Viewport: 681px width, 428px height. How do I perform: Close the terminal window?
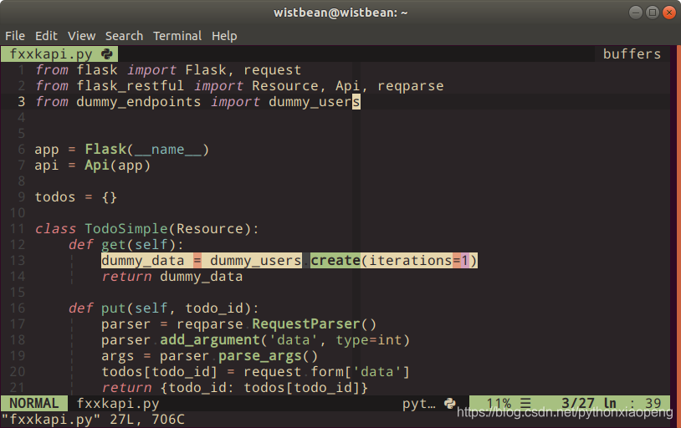click(668, 13)
